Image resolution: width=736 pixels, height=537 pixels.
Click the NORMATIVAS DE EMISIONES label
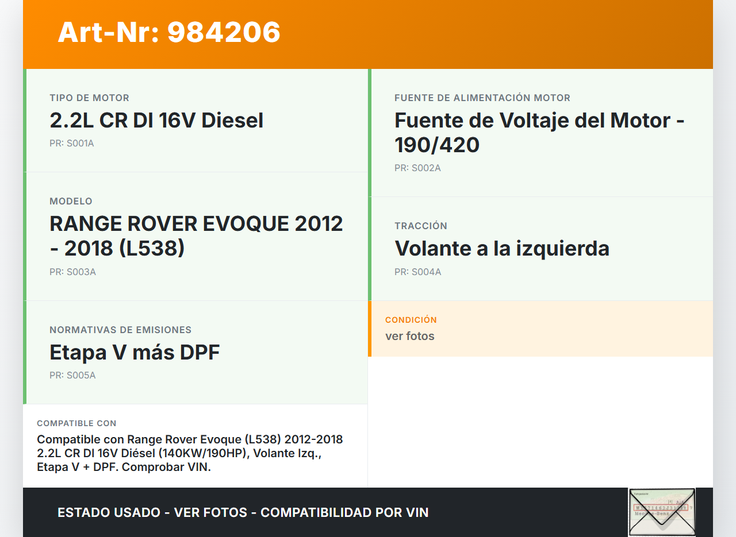(120, 330)
